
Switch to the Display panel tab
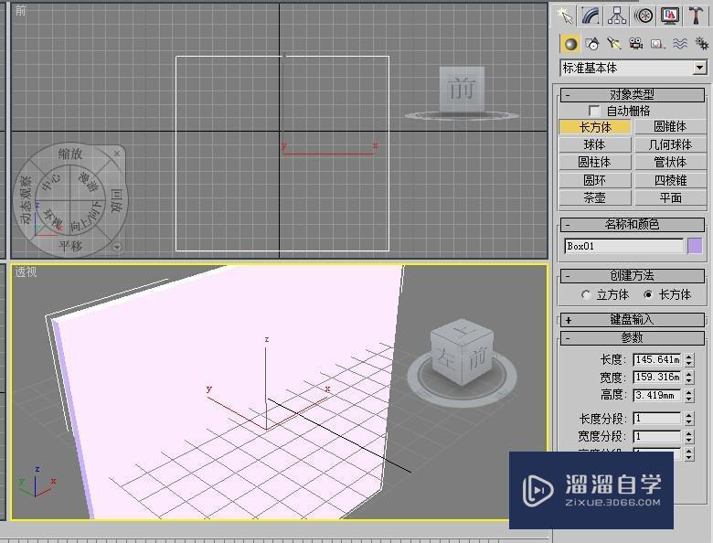pos(670,16)
